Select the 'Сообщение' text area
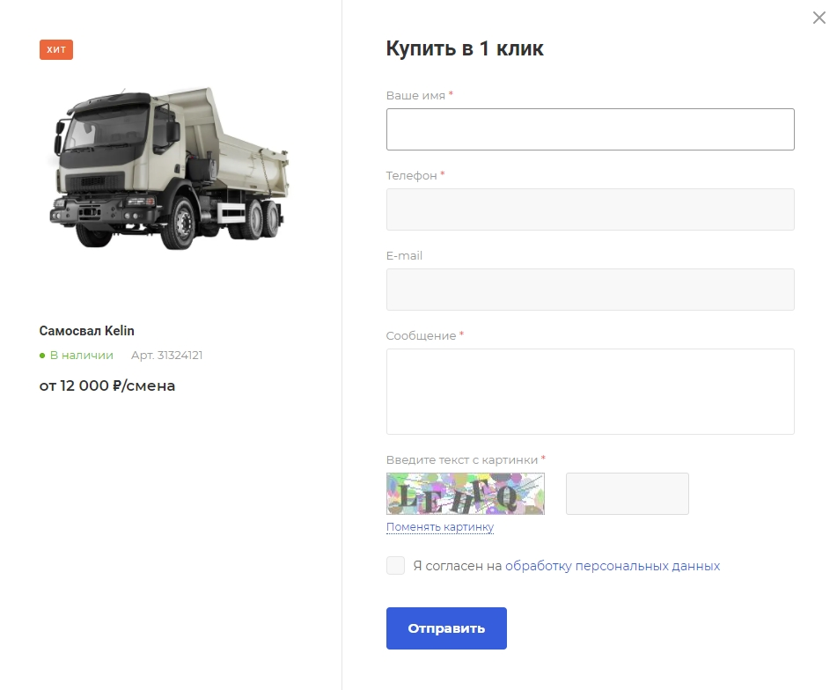Screen dimensions: 837x690 [x=590, y=391]
